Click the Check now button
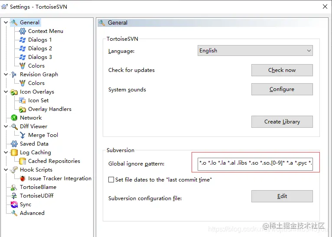 click(x=282, y=70)
